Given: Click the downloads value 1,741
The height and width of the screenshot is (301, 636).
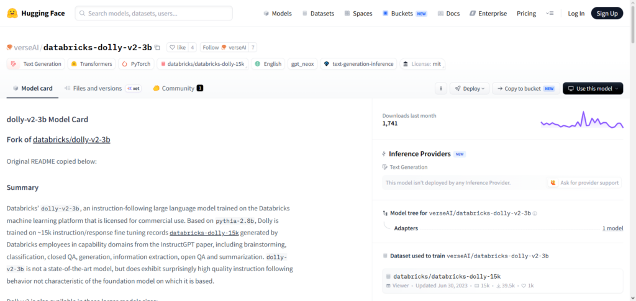Looking at the screenshot, I should click(x=390, y=123).
